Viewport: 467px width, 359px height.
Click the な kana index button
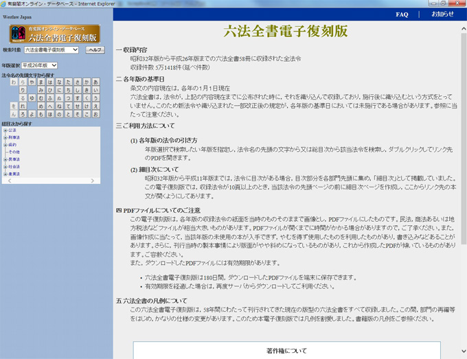click(59, 82)
